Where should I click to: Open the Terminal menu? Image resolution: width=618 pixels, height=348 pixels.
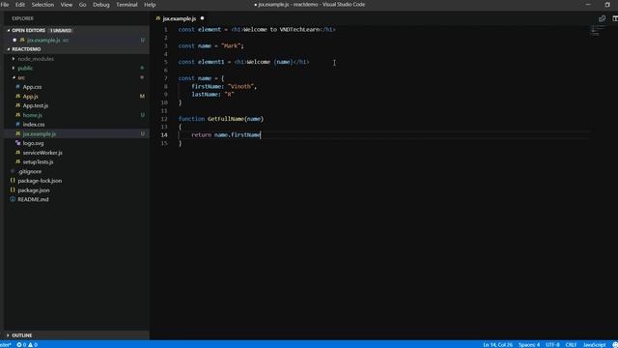(126, 5)
